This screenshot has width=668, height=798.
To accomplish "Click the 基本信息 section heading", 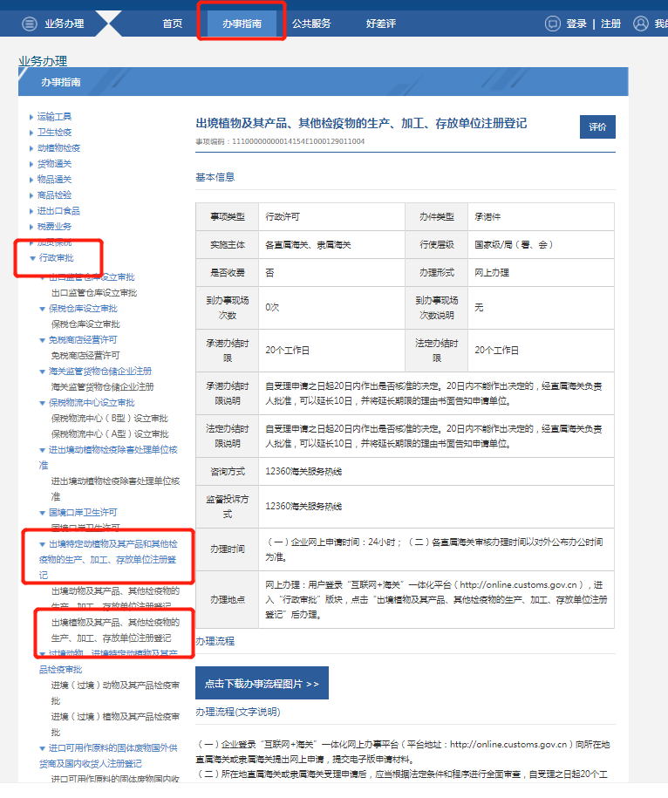I will coord(215,177).
